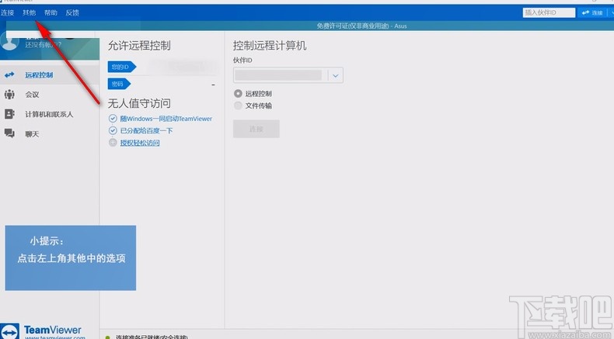Click the grey 连接 button
The height and width of the screenshot is (339, 614).
[x=256, y=129]
